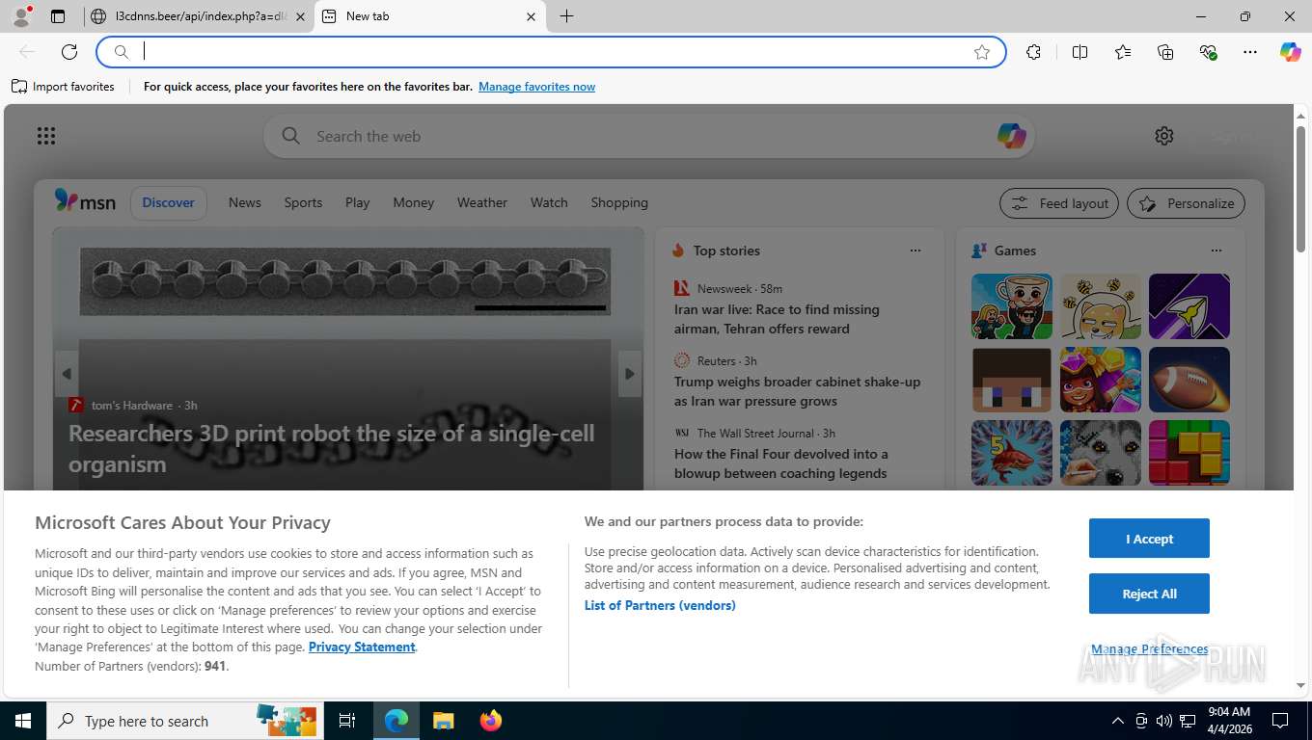Go to previous carousel story arrow
Viewport: 1312px width, 740px height.
click(x=67, y=374)
